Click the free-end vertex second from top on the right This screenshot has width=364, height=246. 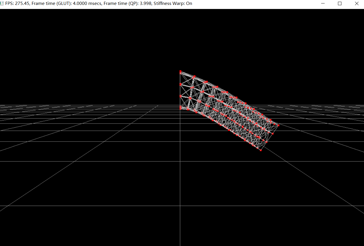tap(273, 134)
